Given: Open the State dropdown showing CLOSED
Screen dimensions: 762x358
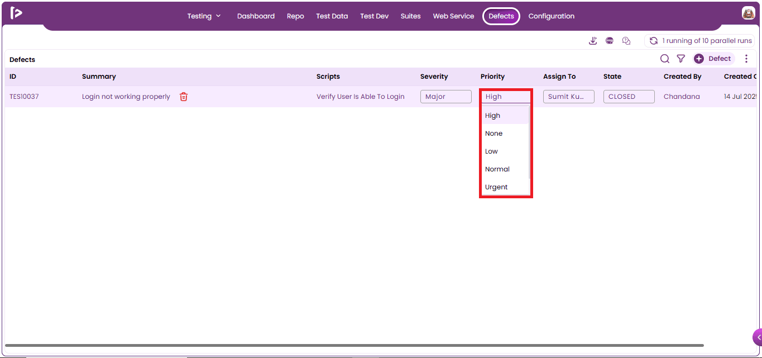Looking at the screenshot, I should tap(629, 97).
